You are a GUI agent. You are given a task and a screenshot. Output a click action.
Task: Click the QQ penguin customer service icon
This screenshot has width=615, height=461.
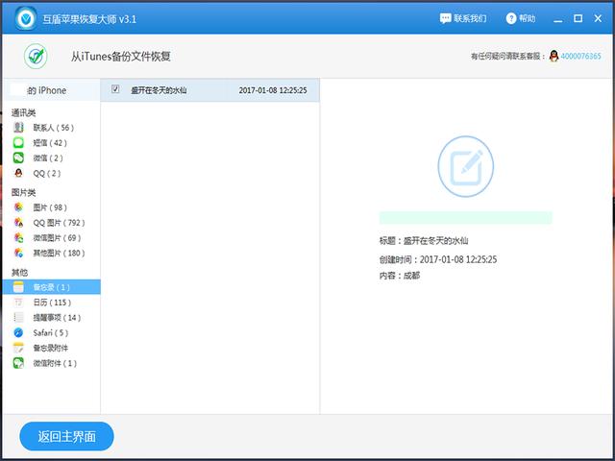pos(553,56)
